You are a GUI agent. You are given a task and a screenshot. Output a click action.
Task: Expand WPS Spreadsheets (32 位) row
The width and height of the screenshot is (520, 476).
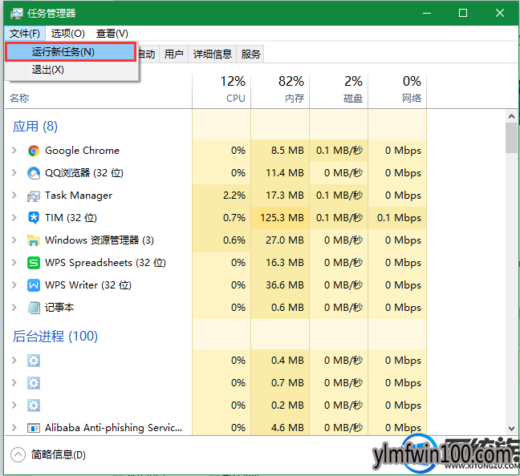coord(14,262)
